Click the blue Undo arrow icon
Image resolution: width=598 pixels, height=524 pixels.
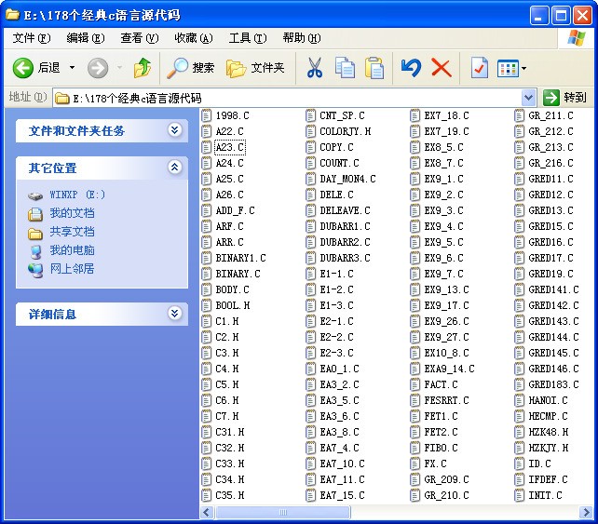[411, 68]
